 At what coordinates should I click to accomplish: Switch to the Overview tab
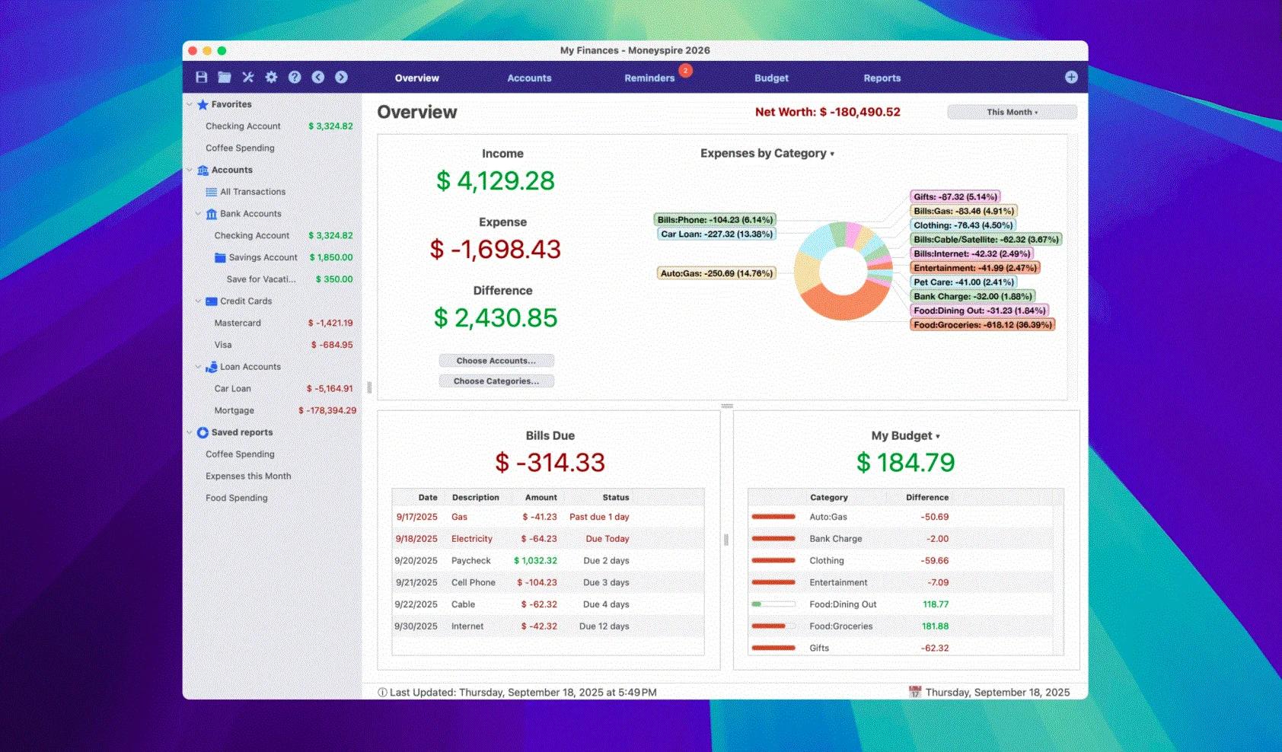416,78
